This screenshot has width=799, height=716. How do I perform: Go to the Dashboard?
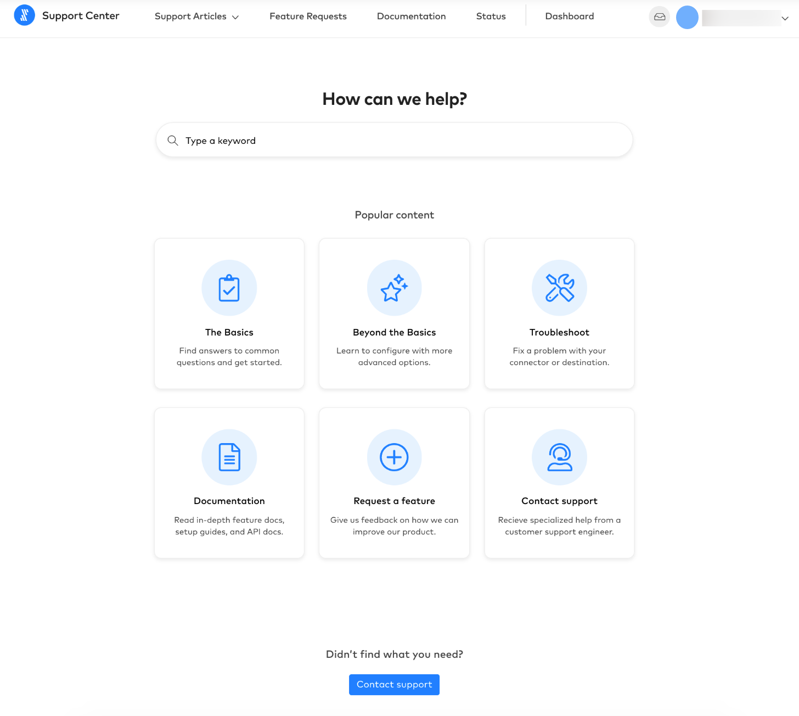(570, 16)
